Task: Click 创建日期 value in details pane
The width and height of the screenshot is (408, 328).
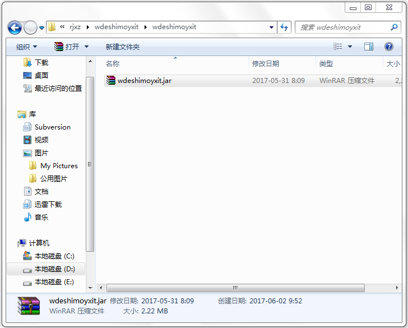Action: click(276, 301)
